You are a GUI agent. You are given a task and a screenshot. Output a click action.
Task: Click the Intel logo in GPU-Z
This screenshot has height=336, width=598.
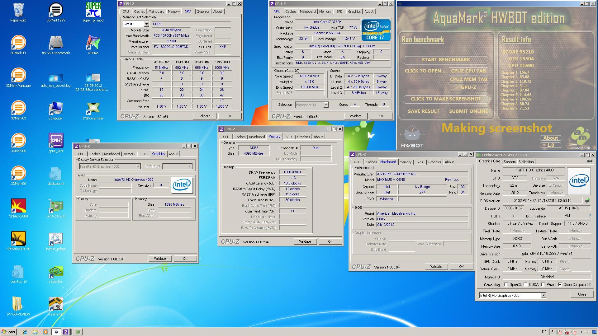click(579, 181)
